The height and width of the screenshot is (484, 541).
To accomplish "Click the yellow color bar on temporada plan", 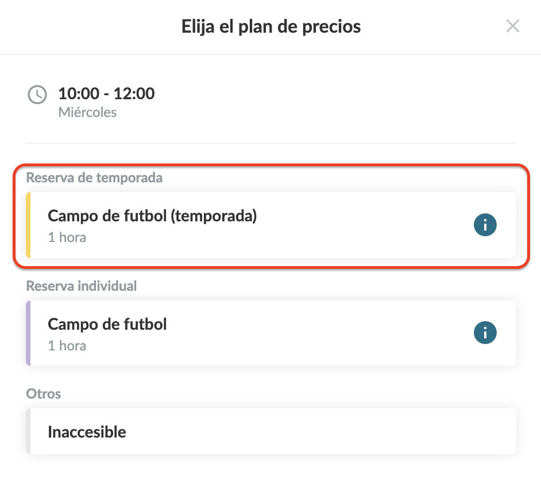I will [x=28, y=225].
